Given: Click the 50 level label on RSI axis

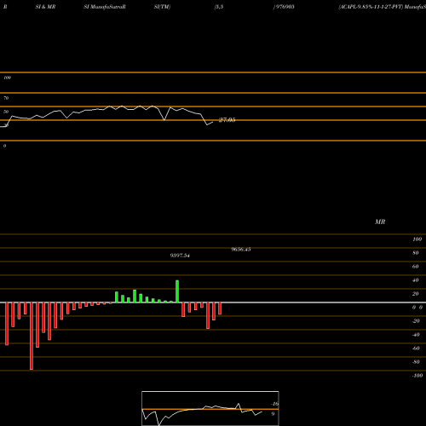Looking at the screenshot, I should pyautogui.click(x=6, y=112).
